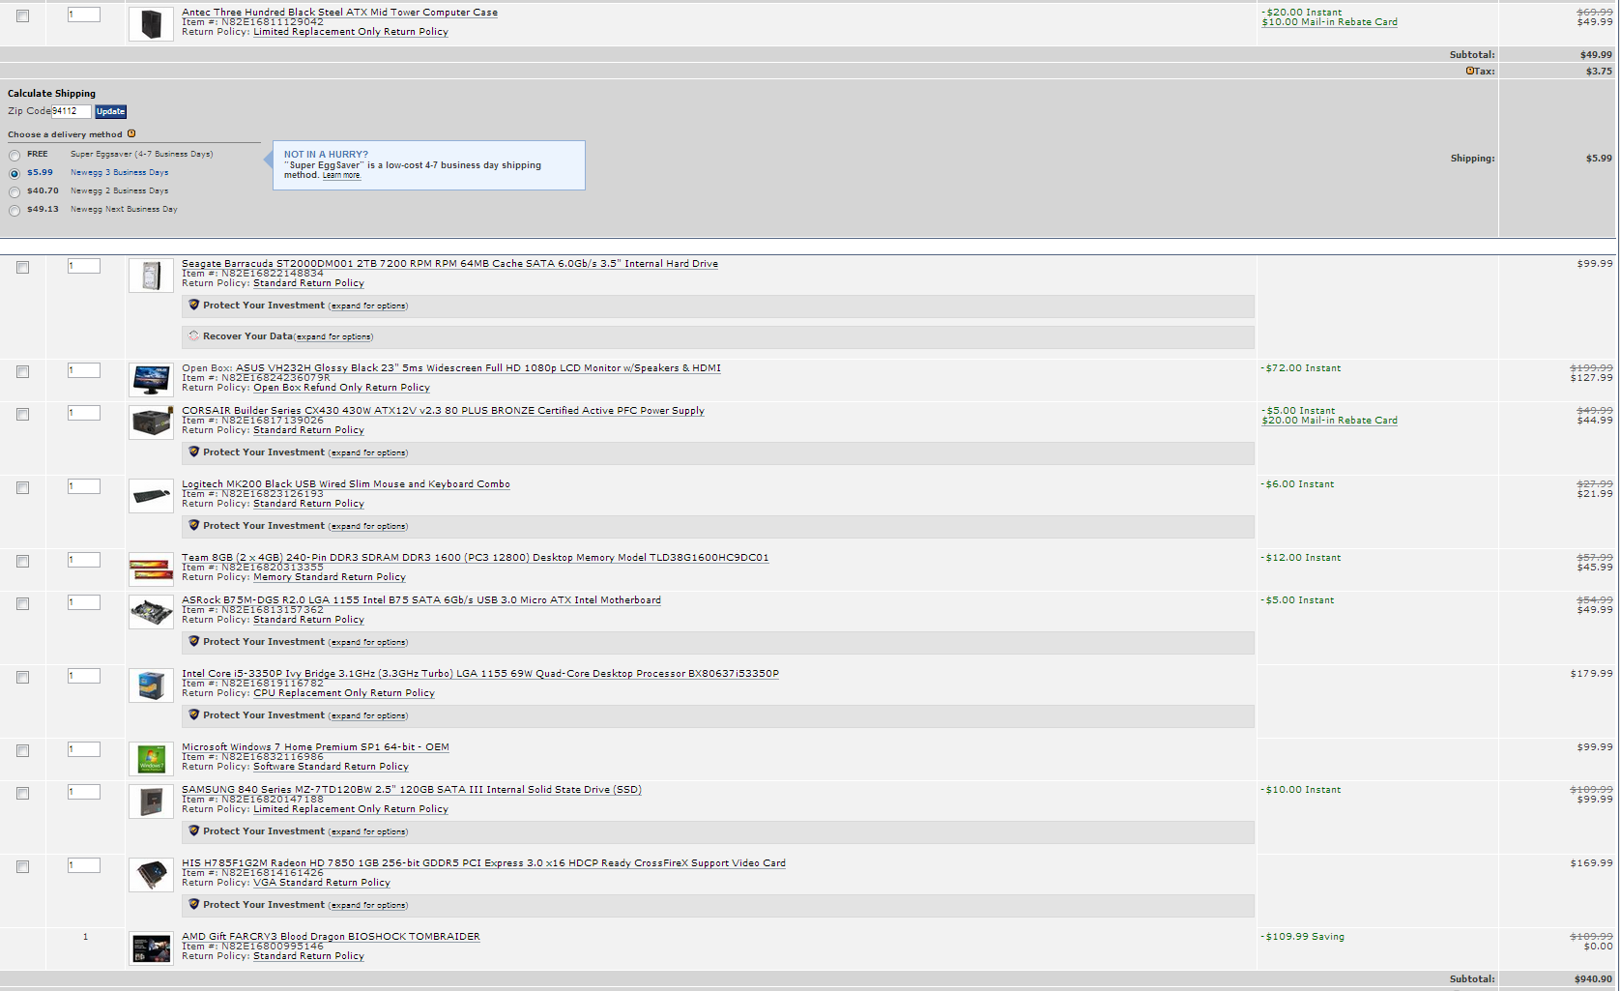Click shield icon under HIS Radeon HD 7850
The image size is (1620, 991).
[x=193, y=904]
